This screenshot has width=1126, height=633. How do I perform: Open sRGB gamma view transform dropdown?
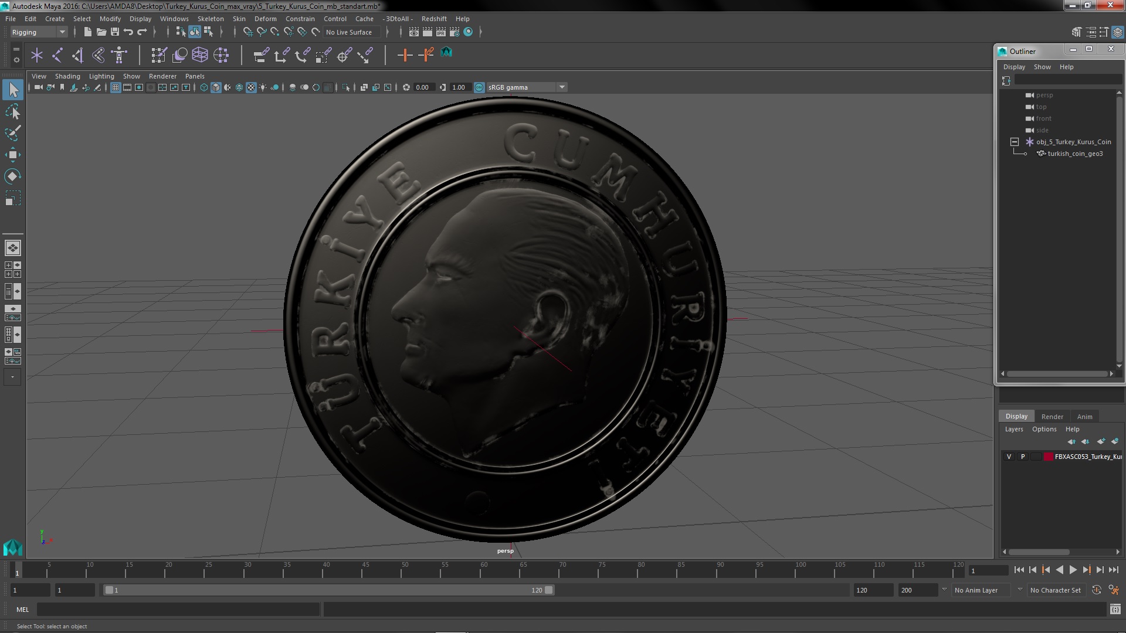[x=527, y=87]
